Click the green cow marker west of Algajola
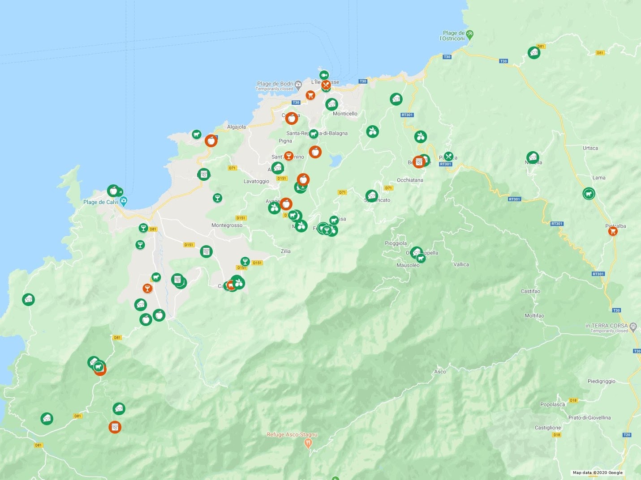 pyautogui.click(x=196, y=134)
